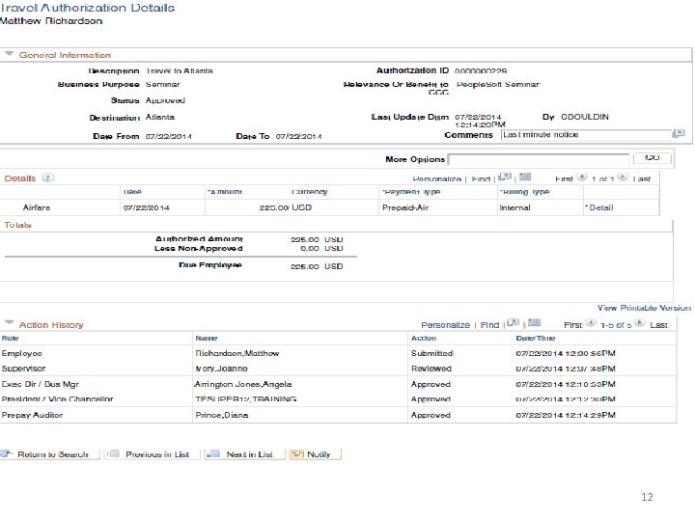Download Details grid to spreadsheet icon

[525, 178]
